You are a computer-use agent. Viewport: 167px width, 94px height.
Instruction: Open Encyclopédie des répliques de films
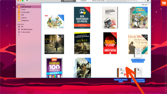tap(110, 18)
